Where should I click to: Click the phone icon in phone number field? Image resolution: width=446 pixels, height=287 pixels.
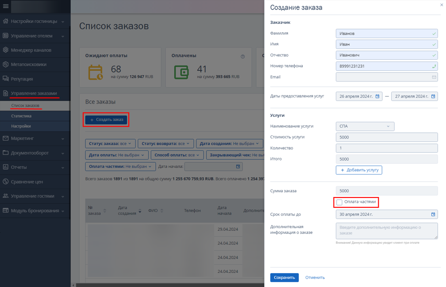click(434, 66)
